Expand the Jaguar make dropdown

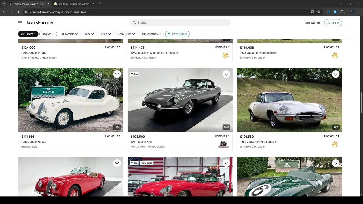tap(48, 34)
